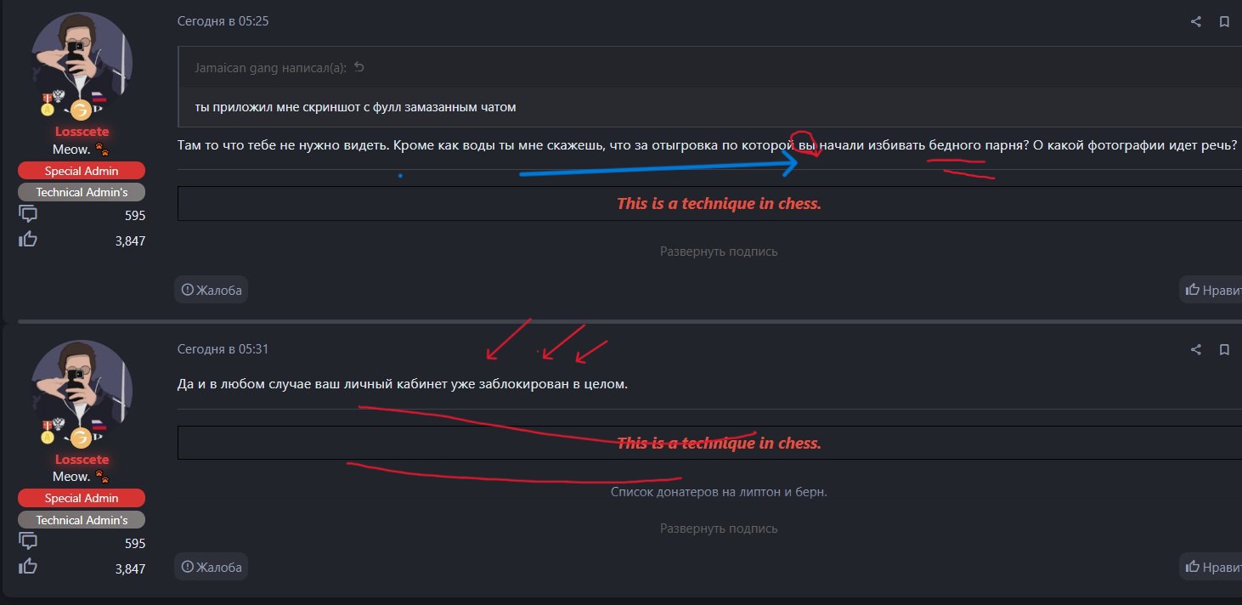Click the speech bubble messages icon in the 05:25 post

coord(28,214)
